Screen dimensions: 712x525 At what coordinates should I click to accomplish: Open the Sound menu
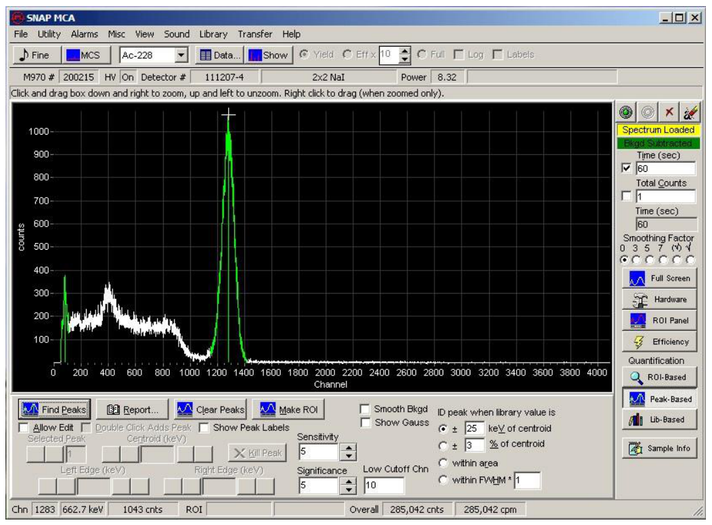[x=177, y=34]
